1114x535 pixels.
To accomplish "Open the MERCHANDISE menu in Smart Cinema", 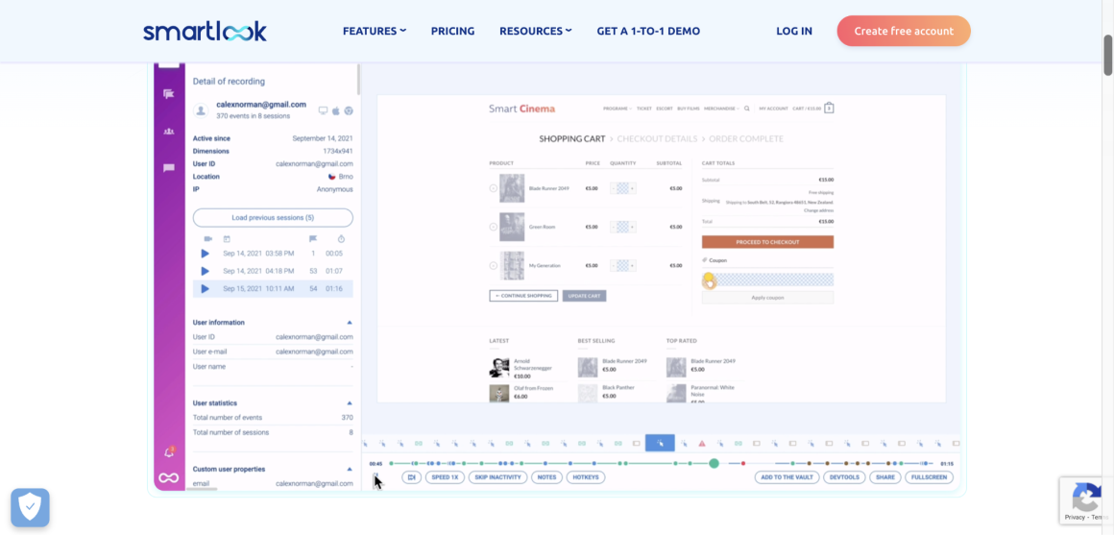I will click(x=722, y=109).
